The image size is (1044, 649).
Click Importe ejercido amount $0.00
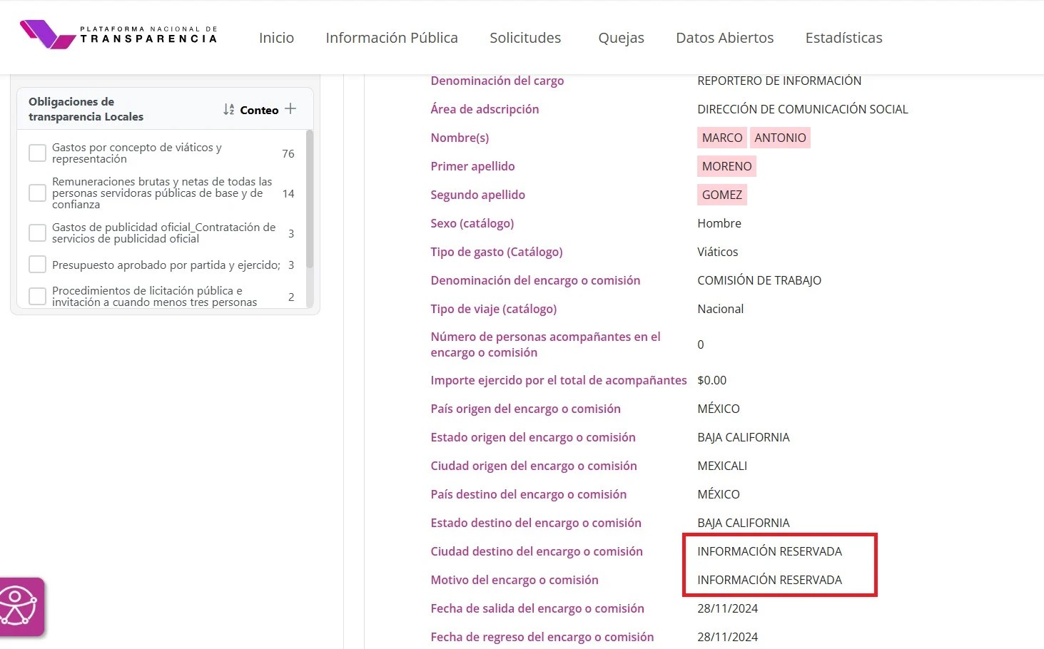(712, 380)
